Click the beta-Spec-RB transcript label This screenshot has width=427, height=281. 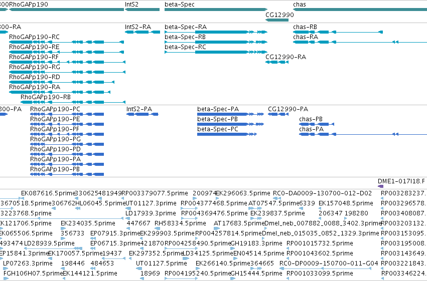[185, 37]
